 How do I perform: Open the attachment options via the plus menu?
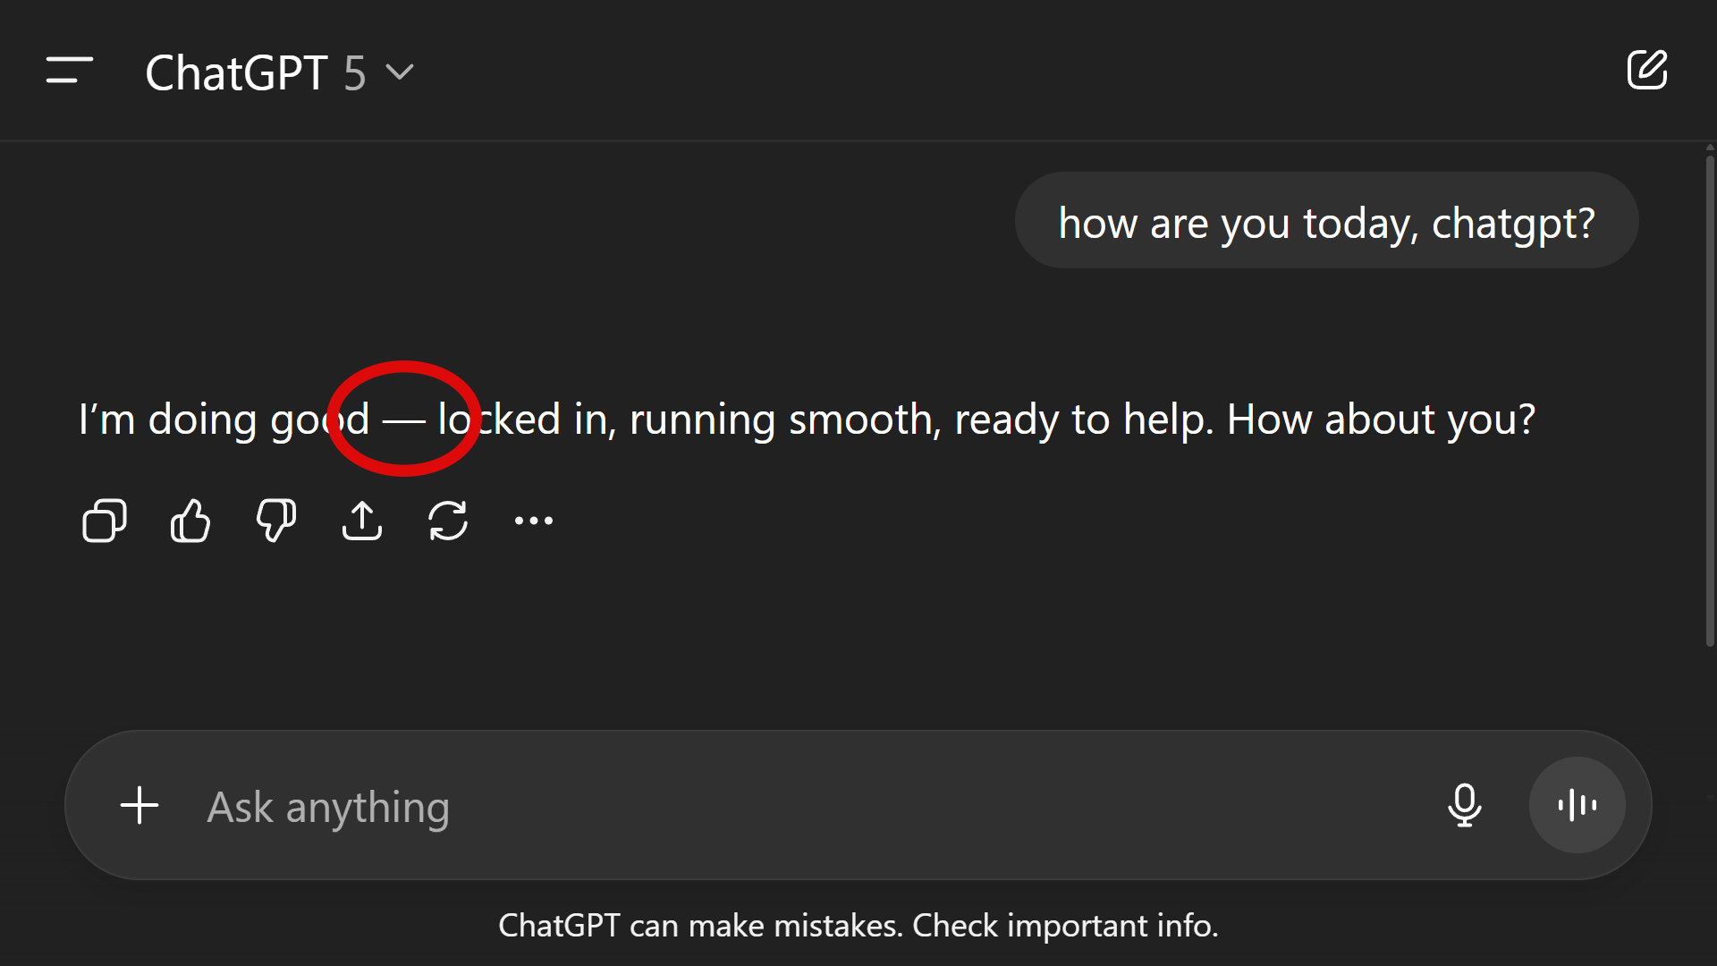139,805
